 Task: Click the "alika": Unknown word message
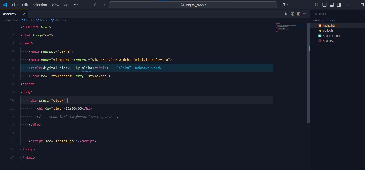[x=139, y=68]
